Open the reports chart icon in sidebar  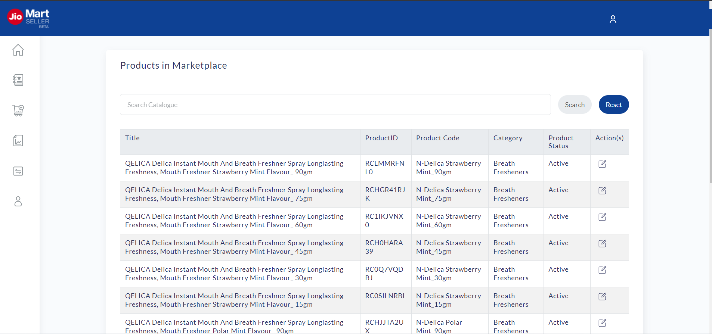click(x=18, y=141)
